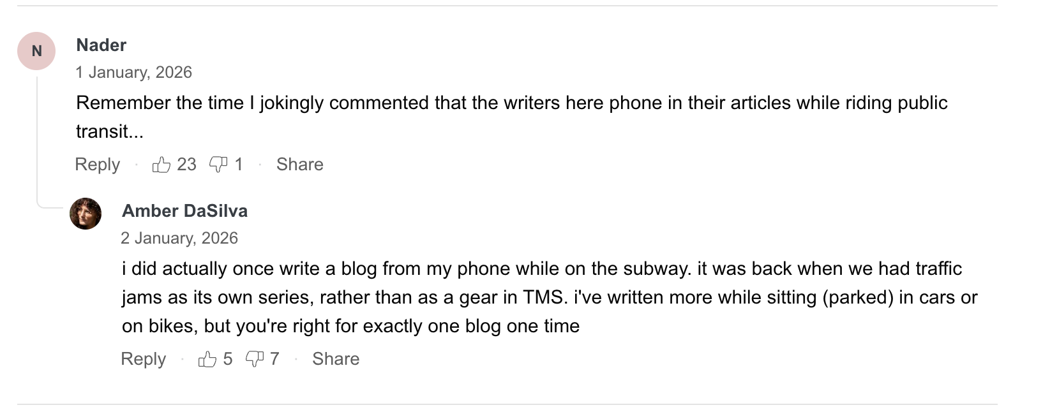Like Nader's comment with thumbs up icon
Screen dimensions: 1043x419
pos(161,165)
